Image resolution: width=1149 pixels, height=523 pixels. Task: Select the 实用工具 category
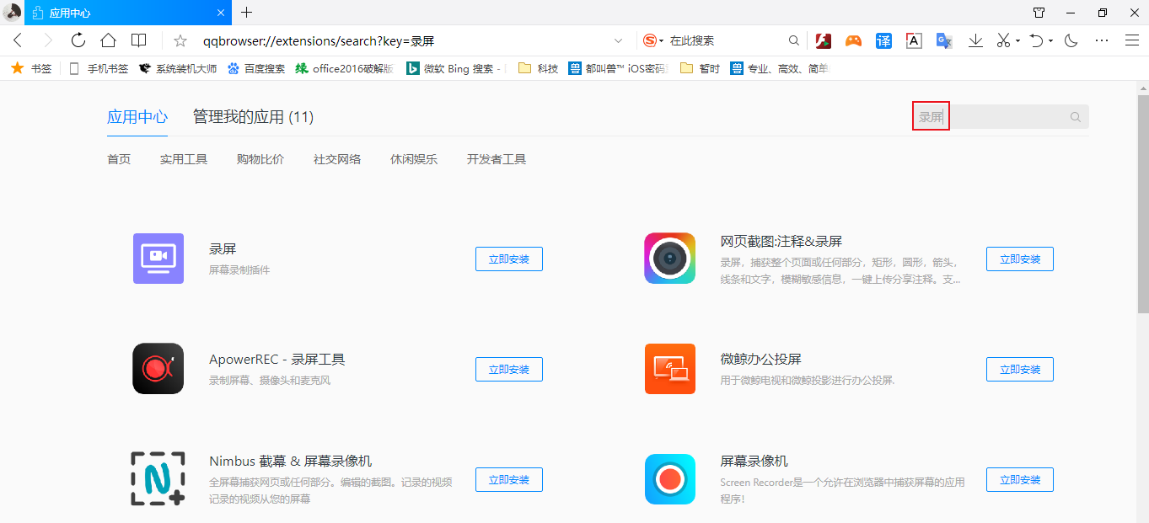coord(184,159)
